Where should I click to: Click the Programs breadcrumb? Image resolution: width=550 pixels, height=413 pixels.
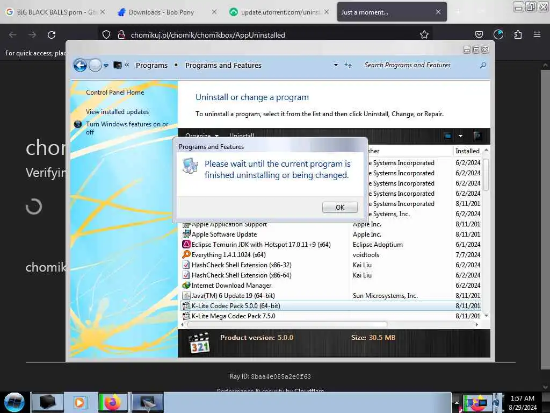click(151, 65)
